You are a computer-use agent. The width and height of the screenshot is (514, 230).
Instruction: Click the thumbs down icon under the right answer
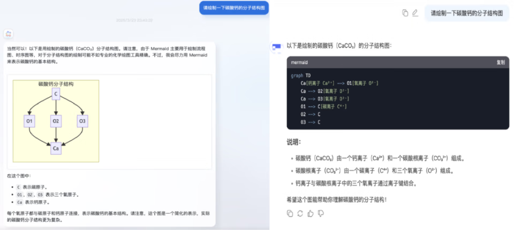[x=321, y=213]
